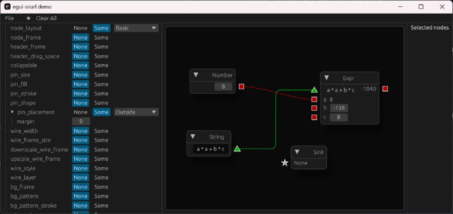Click the String node's green triangle output pin
Screen dimensions: 453x214
[x=237, y=149]
